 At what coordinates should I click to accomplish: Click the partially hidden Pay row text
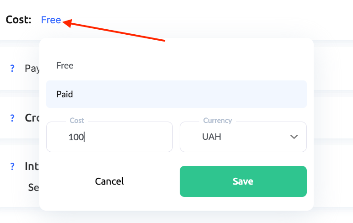[32, 69]
